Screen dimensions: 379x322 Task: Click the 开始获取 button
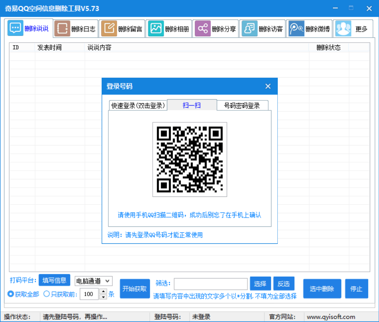135,289
